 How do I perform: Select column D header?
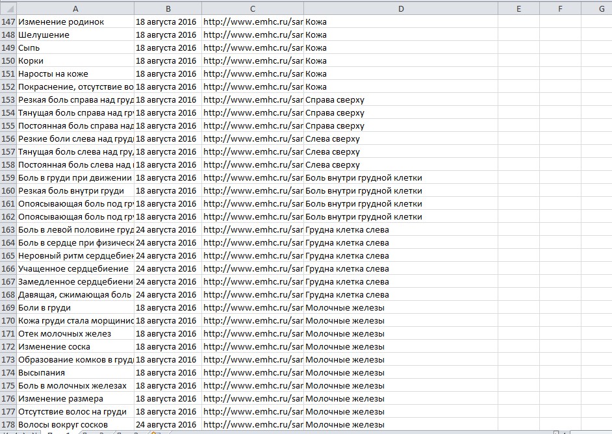tap(400, 8)
